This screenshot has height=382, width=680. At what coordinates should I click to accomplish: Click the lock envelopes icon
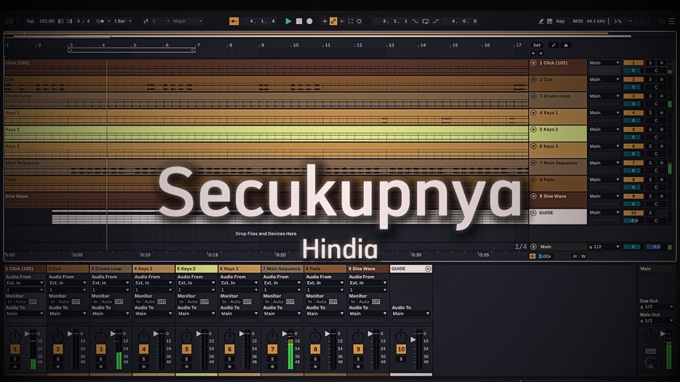[566, 45]
